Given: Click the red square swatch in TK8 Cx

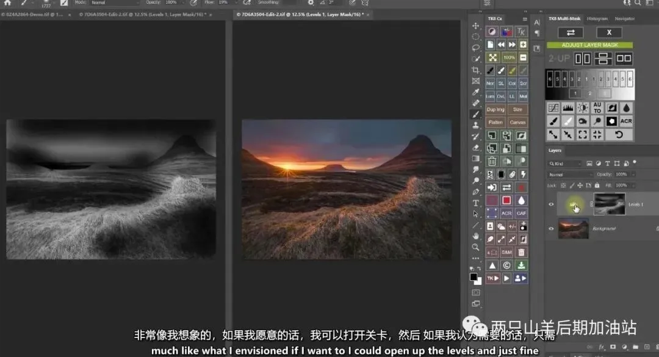Looking at the screenshot, I should [x=506, y=201].
